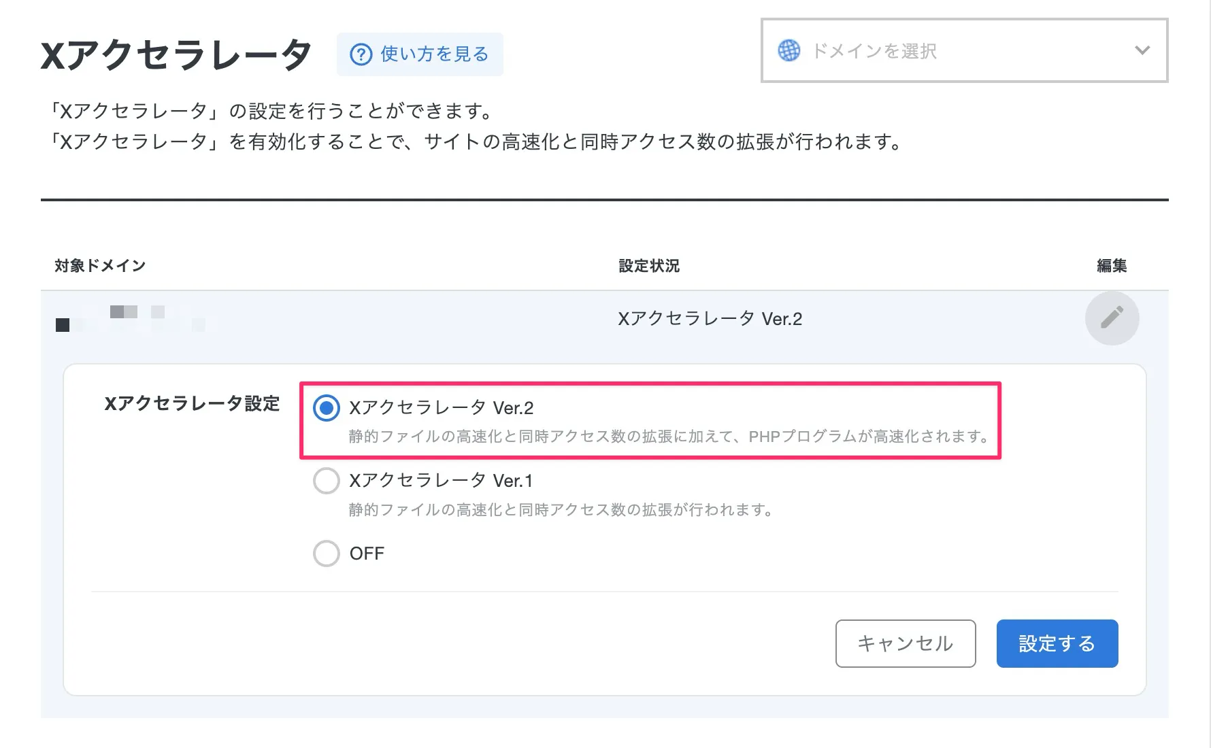Viewport: 1211px width, 748px height.
Task: Click the 設定状況 column header
Action: pyautogui.click(x=649, y=266)
